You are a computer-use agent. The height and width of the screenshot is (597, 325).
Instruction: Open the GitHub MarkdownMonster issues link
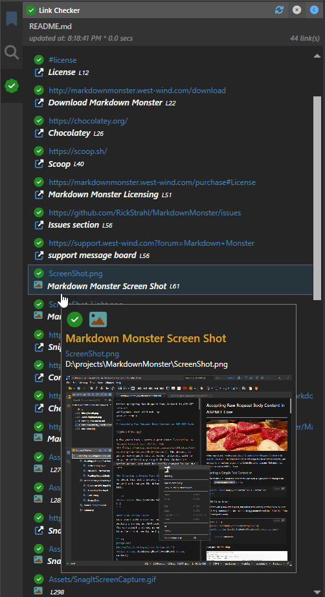point(145,212)
